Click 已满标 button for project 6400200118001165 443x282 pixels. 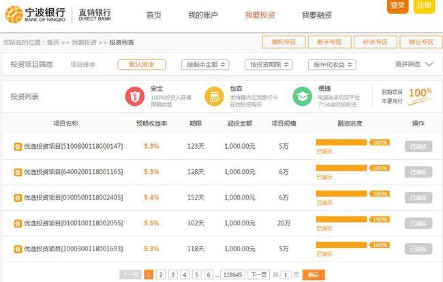point(418,172)
